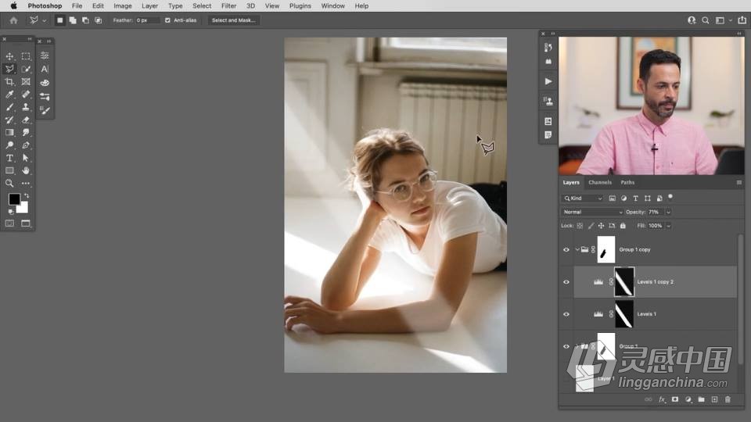Select the Gradient tool
Screen dimensions: 751x422
(9, 133)
